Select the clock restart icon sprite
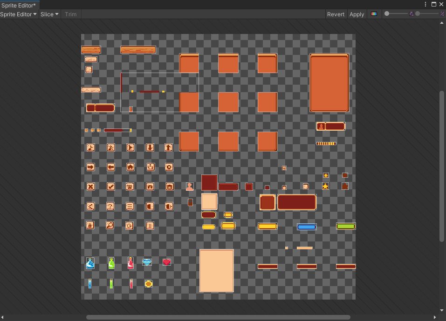This screenshot has width=446, height=321. click(130, 226)
